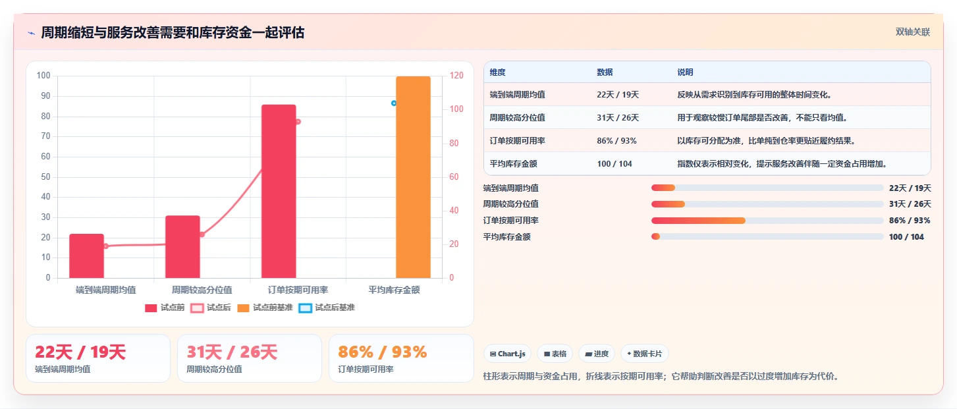
Task: Click the 表格 tag chip
Action: (555, 354)
